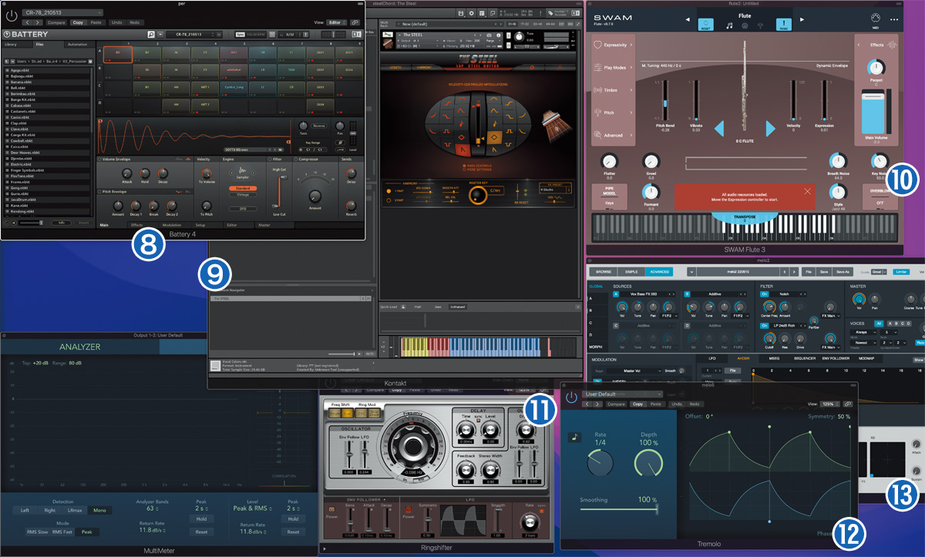This screenshot has height=557, width=925.
Task: Open the gear settings icon in Kontakt toolbar
Action: tap(471, 13)
